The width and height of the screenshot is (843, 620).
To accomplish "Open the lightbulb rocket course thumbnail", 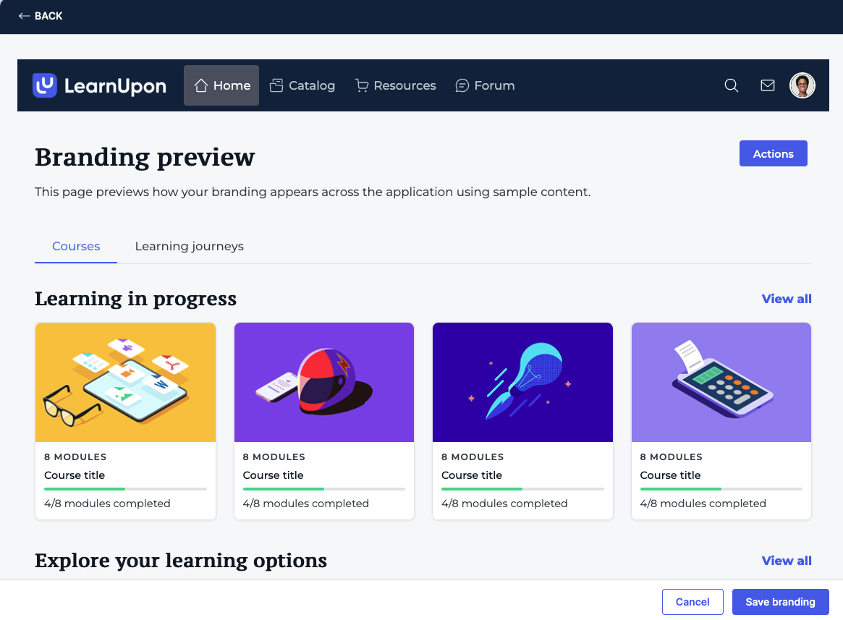I will tap(522, 382).
